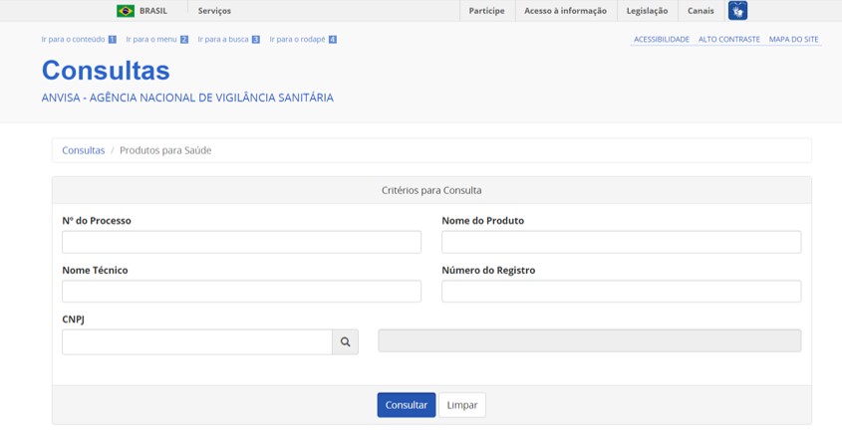Open the Participe menu item
Screen dimensions: 842x442
tap(486, 11)
